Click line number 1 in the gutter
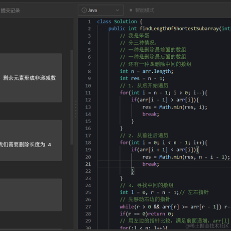This screenshot has height=231, width=231. point(89,22)
